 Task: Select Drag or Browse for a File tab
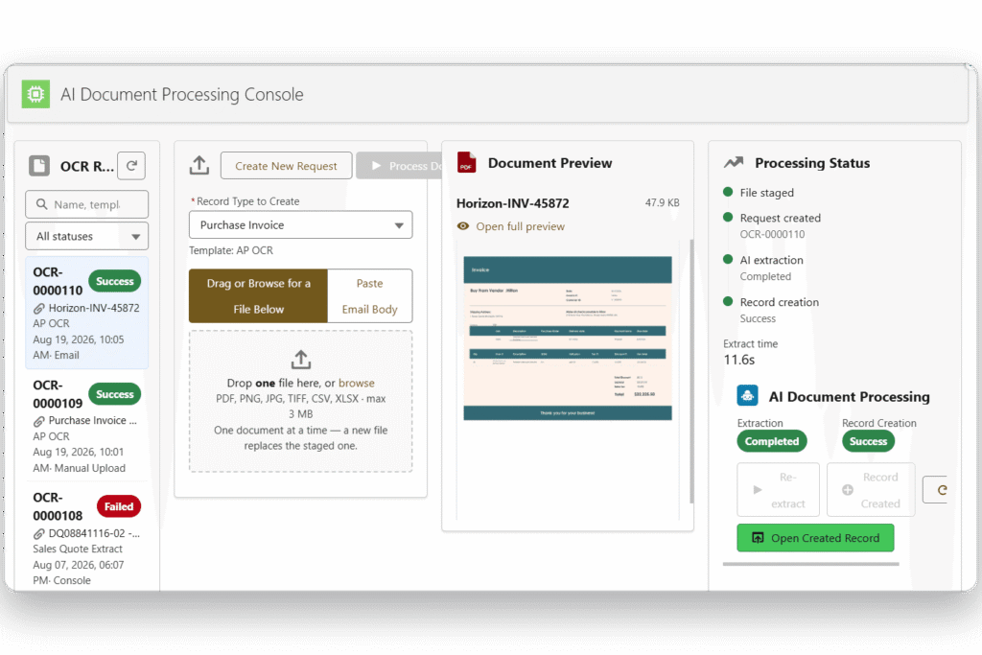[x=258, y=296]
